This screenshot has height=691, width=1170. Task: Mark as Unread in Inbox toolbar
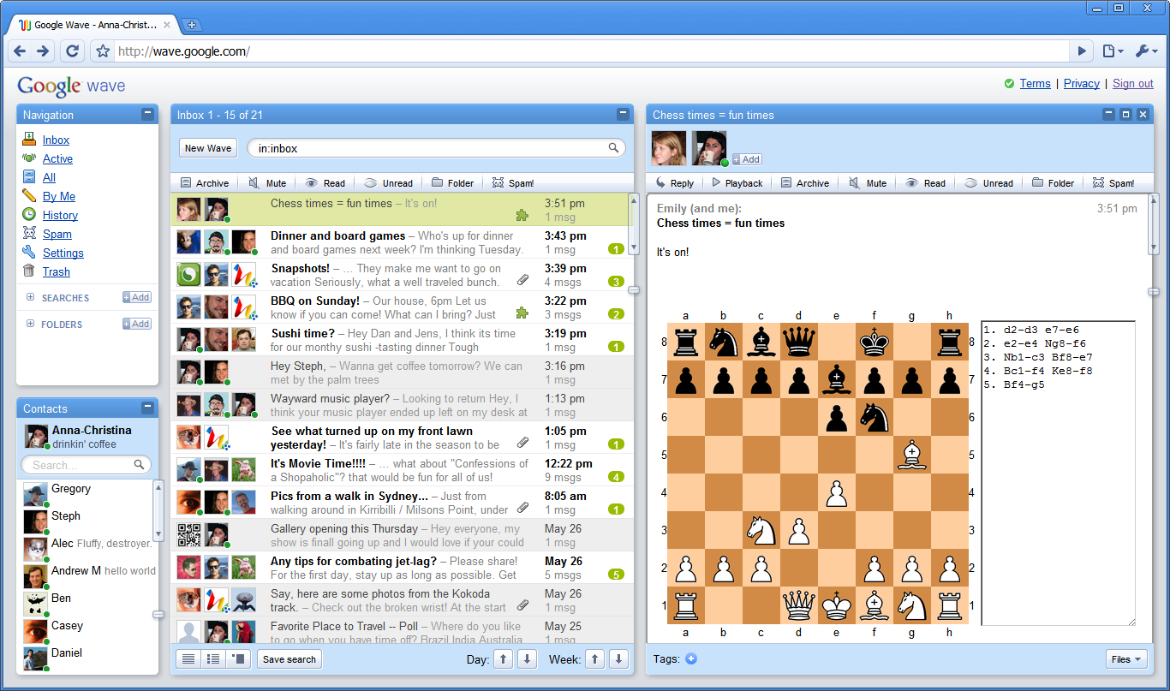coord(388,183)
